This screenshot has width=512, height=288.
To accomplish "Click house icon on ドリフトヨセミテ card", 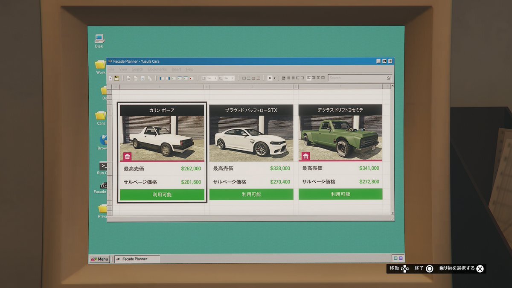I will pyautogui.click(x=305, y=157).
